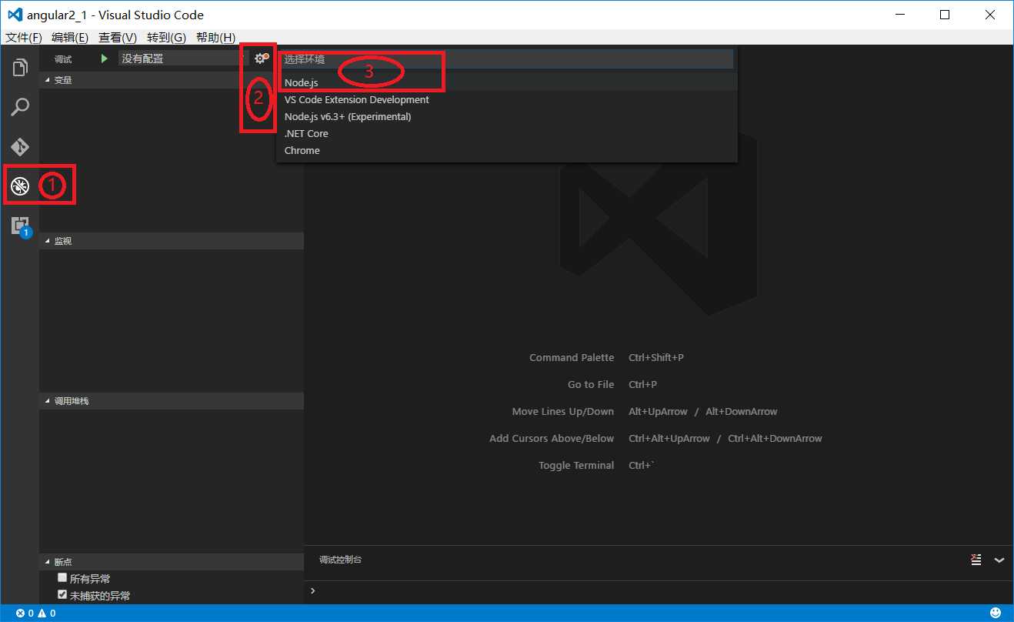Viewport: 1014px width, 622px height.
Task: Enable the 所有异常 breakpoint checkbox
Action: point(62,577)
